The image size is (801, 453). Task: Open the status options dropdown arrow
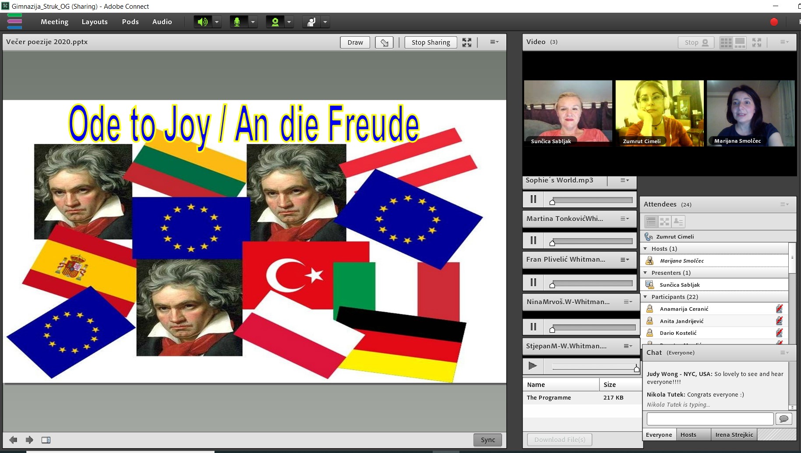click(325, 22)
